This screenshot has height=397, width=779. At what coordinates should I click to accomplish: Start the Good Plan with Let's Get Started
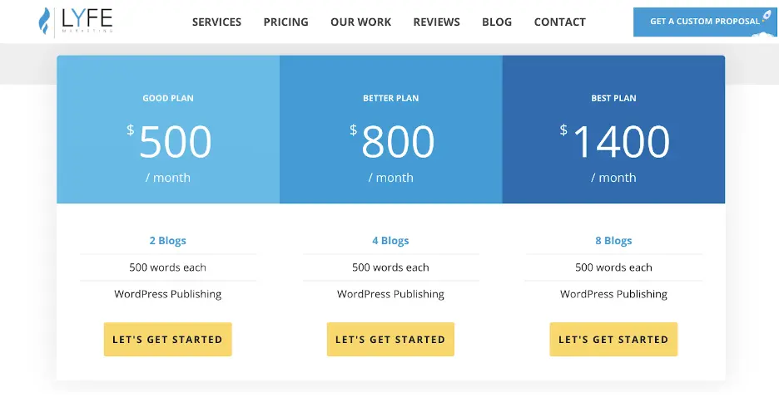(x=167, y=340)
